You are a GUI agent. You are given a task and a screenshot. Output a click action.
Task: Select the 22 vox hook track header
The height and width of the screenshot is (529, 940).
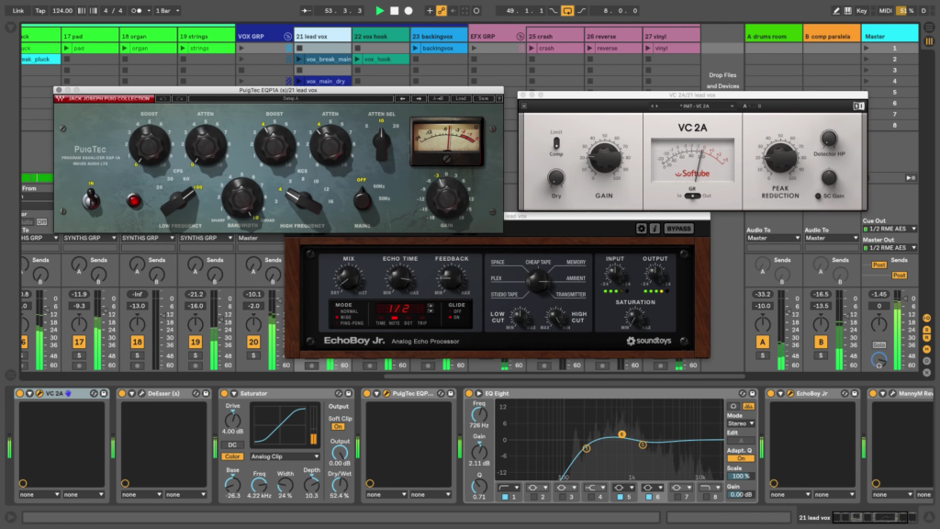(x=380, y=36)
